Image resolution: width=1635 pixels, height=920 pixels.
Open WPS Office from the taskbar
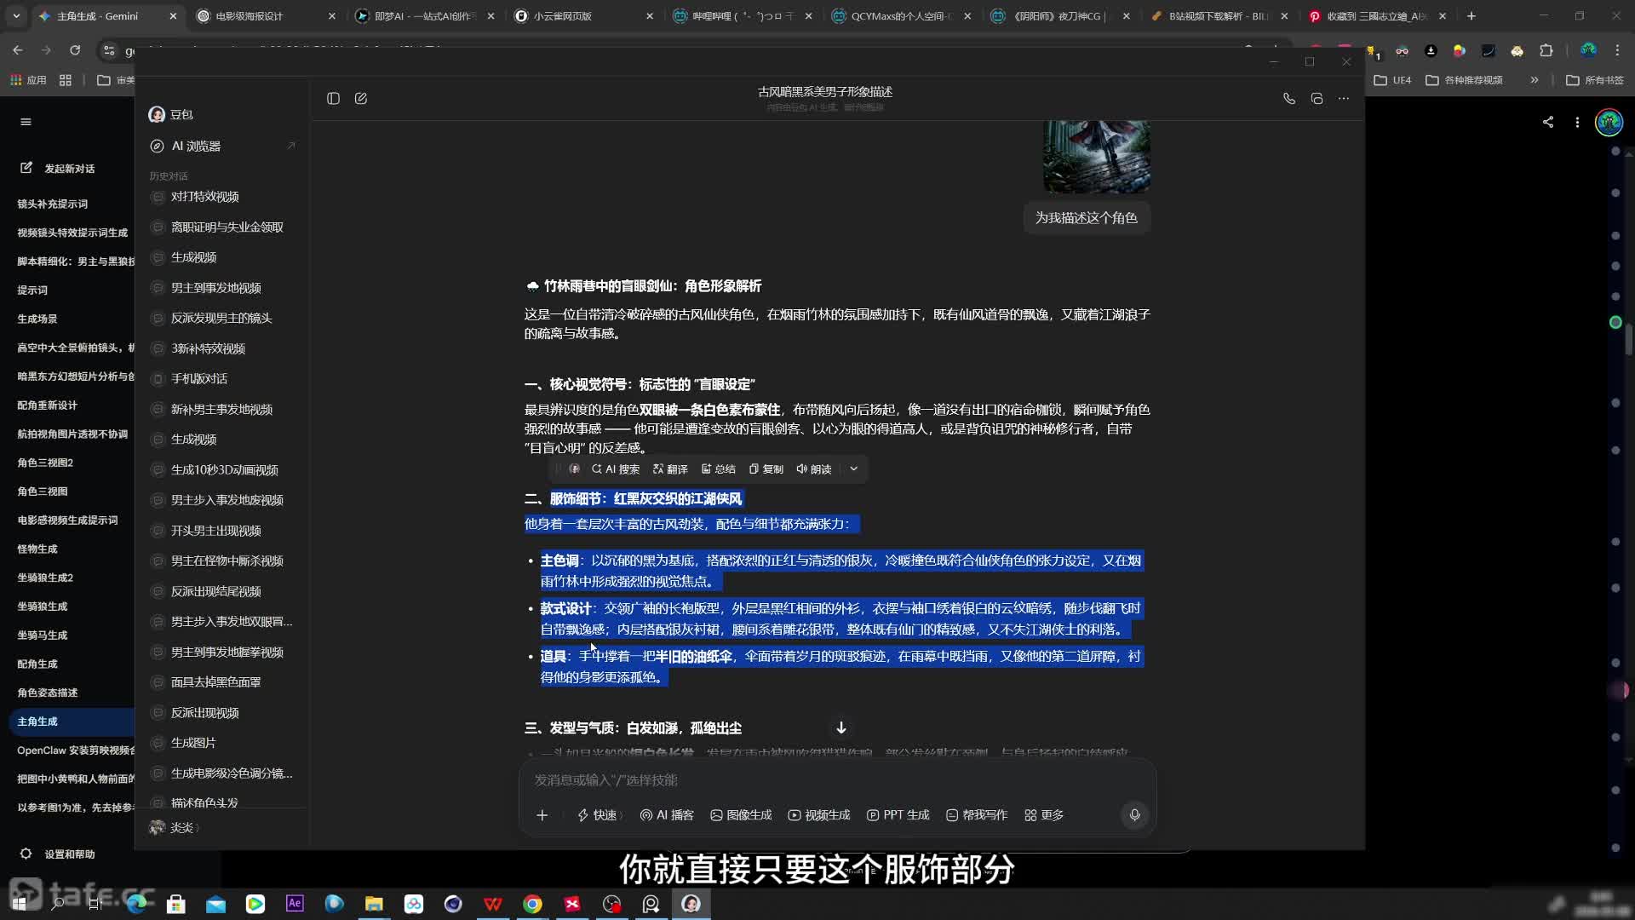click(493, 904)
